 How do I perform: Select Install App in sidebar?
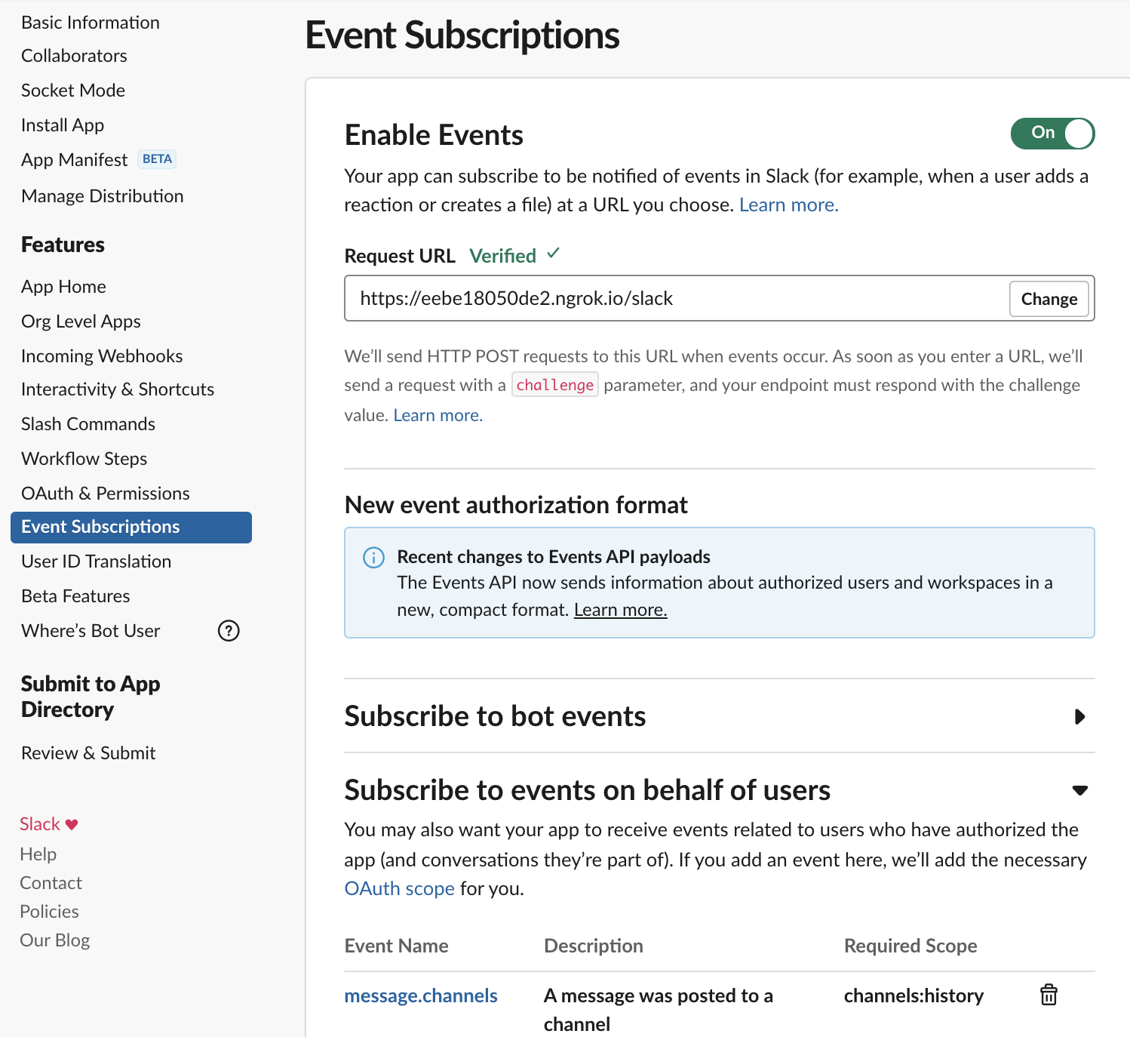coord(63,125)
